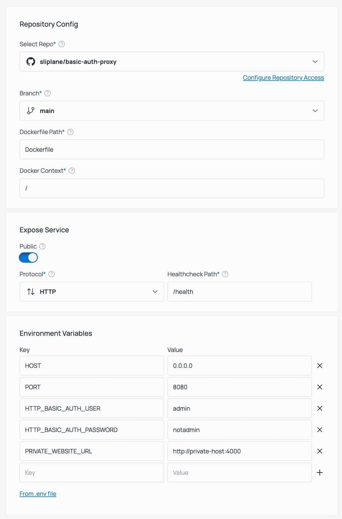This screenshot has width=342, height=519.
Task: Click the help icon beside Dockerfile Path
Action: [70, 132]
